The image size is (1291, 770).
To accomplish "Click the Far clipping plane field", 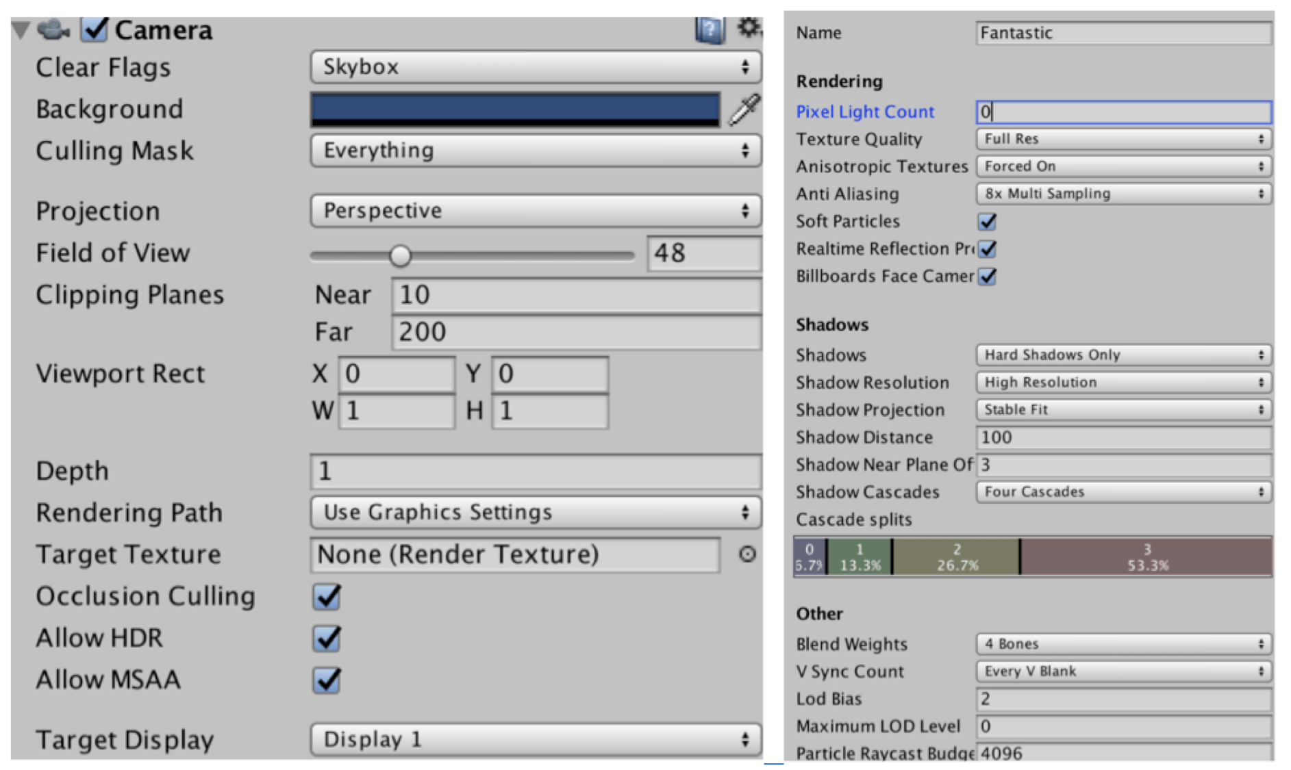I will [x=577, y=332].
